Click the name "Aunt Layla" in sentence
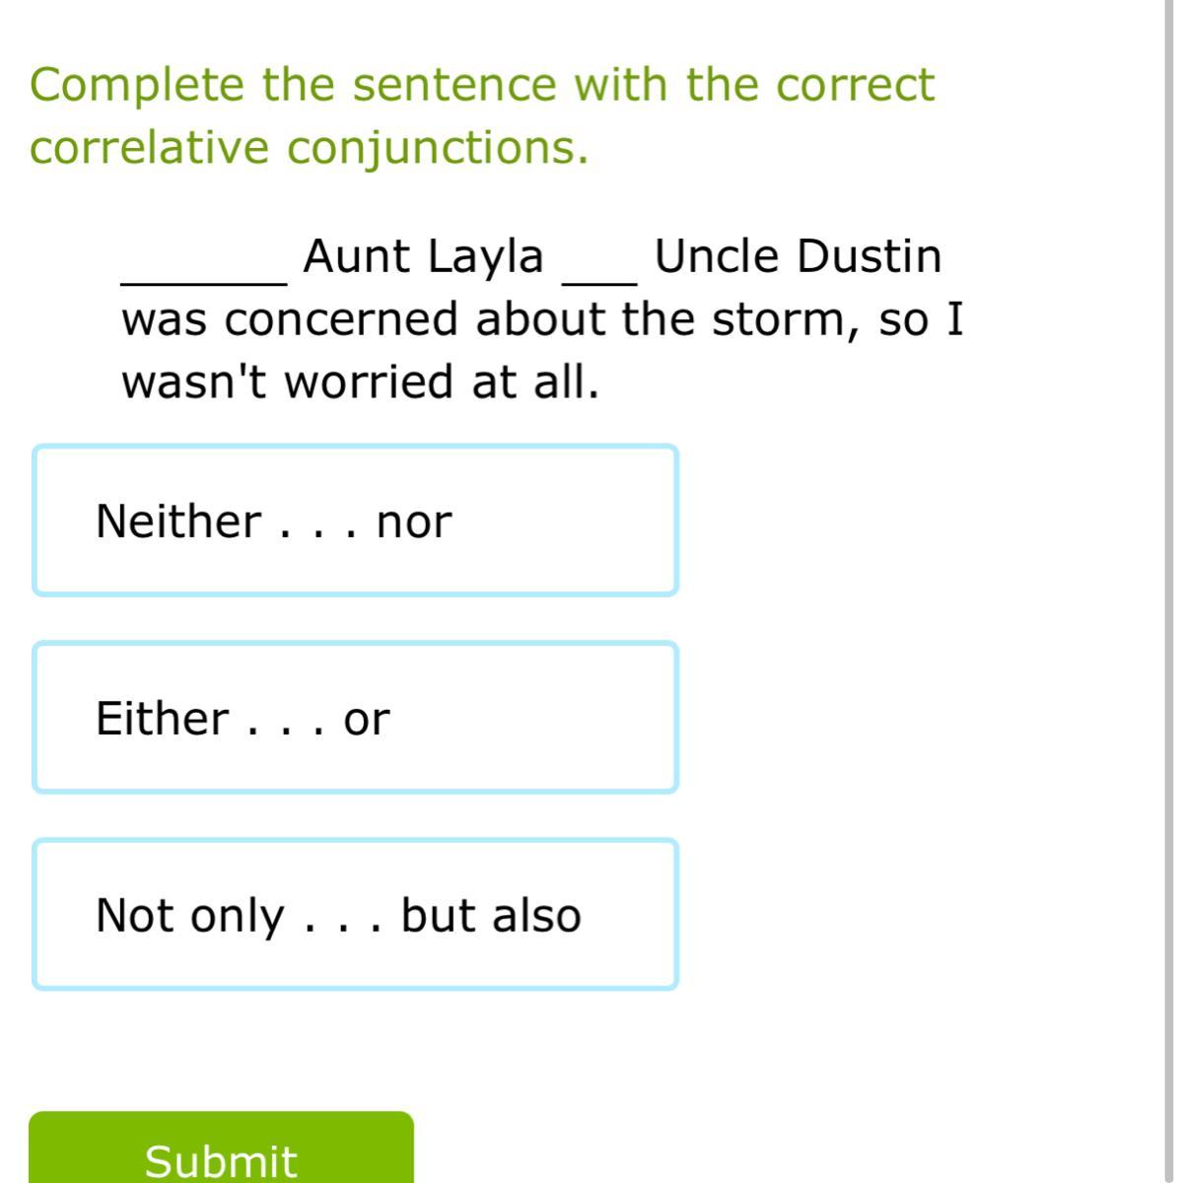Screen dimensions: 1183x1183 [423, 256]
